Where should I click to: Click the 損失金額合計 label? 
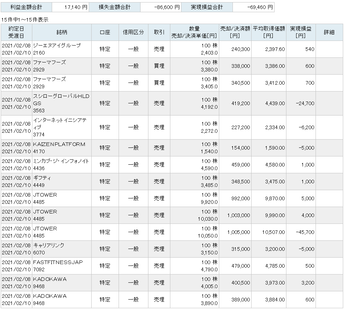point(115,7)
